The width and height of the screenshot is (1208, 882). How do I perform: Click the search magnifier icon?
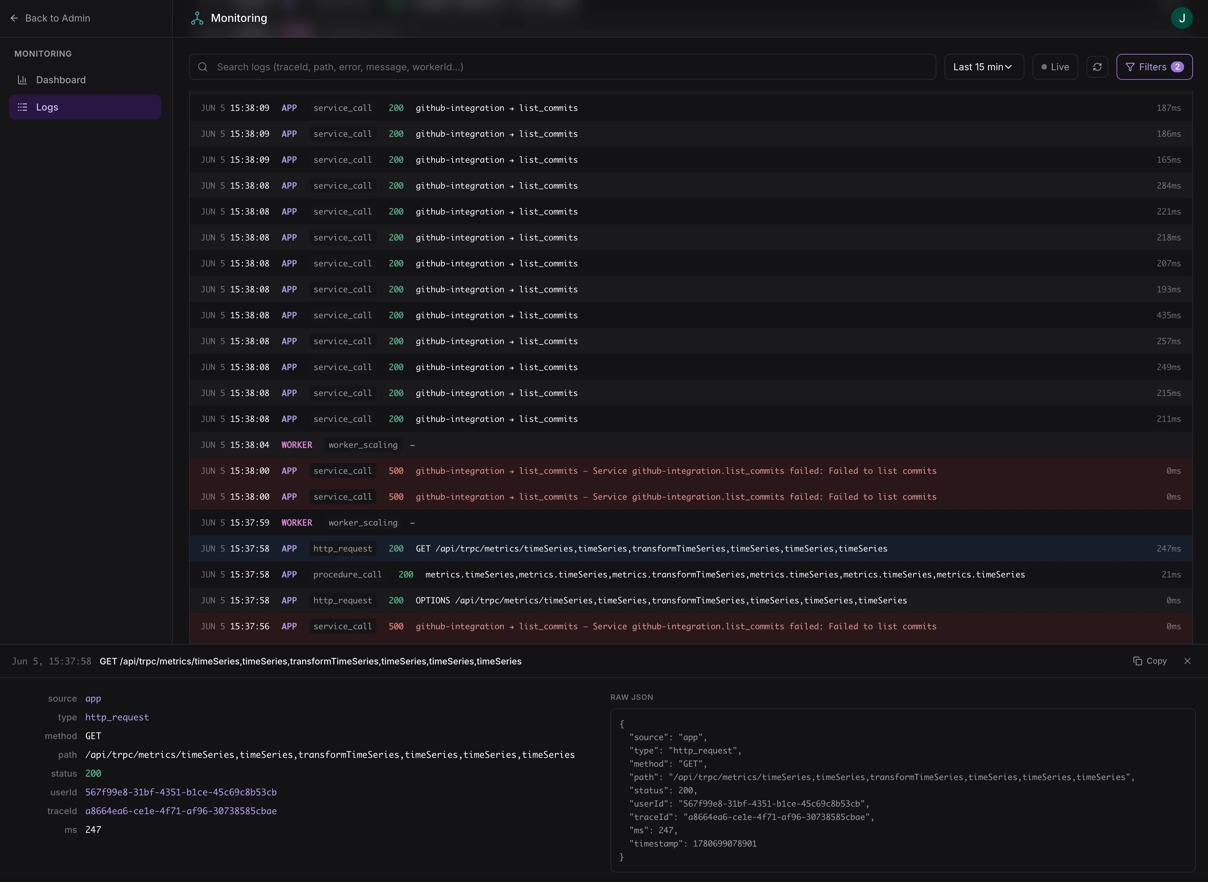(203, 67)
